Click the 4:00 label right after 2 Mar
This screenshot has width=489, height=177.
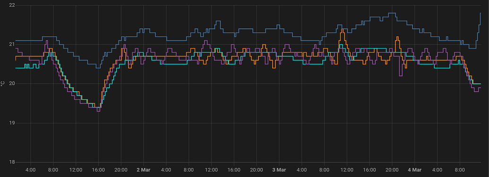[x=166, y=170]
